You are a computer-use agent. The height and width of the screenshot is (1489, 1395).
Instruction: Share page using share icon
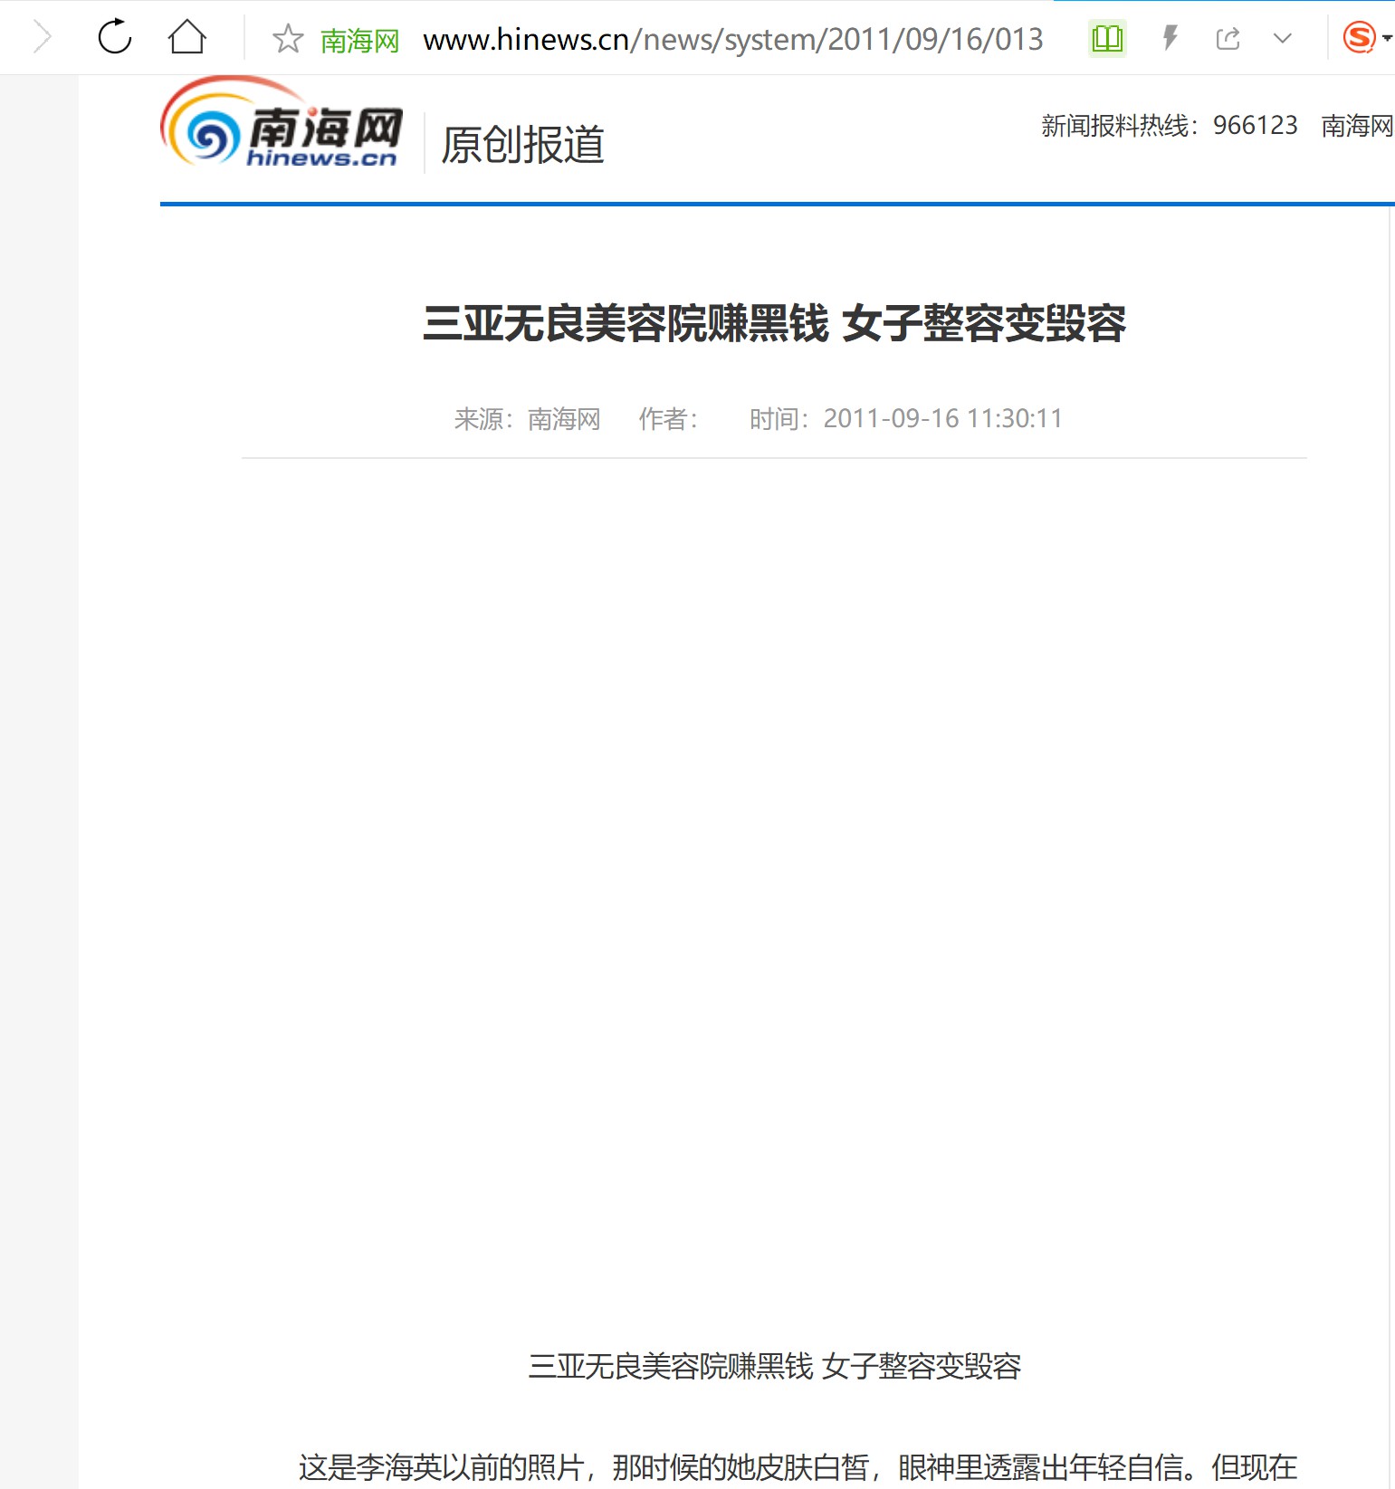1228,38
